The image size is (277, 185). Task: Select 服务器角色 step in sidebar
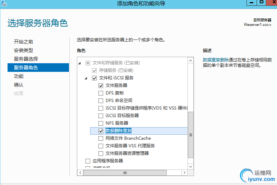[38, 68]
